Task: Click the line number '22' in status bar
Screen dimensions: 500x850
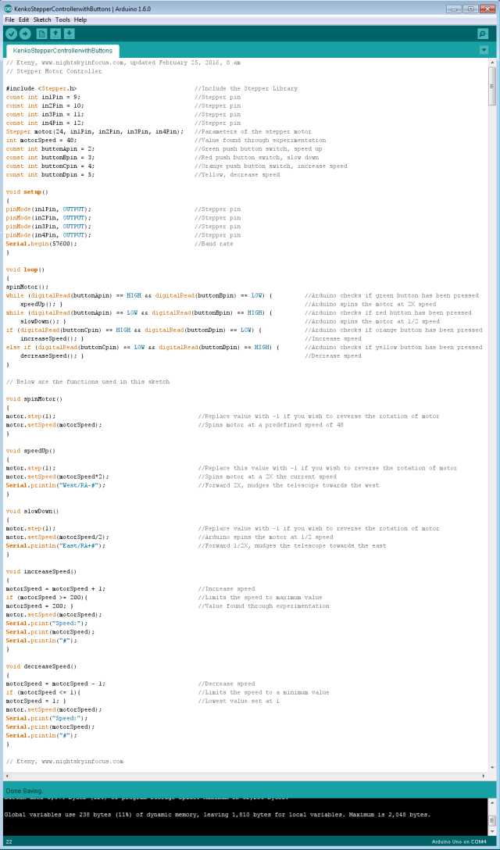Action: point(9,842)
